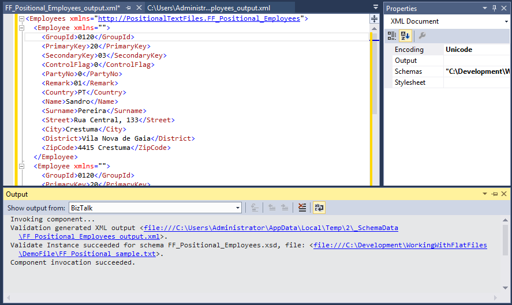Screen dimensions: 512x305
Task: Switch properties to Categorized view
Action: (392, 36)
